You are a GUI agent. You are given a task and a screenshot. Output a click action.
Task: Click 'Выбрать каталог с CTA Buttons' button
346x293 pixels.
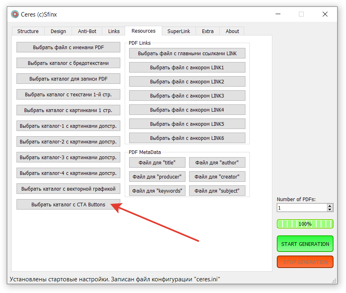[68, 204]
